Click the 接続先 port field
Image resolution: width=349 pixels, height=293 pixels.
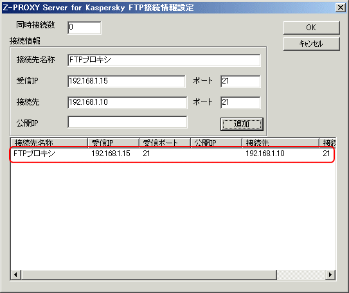tap(240, 103)
